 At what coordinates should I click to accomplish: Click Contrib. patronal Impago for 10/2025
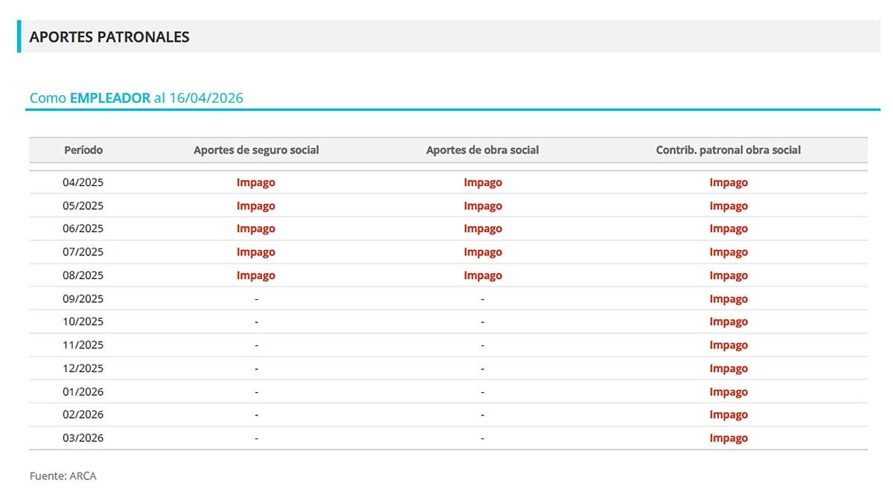coord(728,322)
